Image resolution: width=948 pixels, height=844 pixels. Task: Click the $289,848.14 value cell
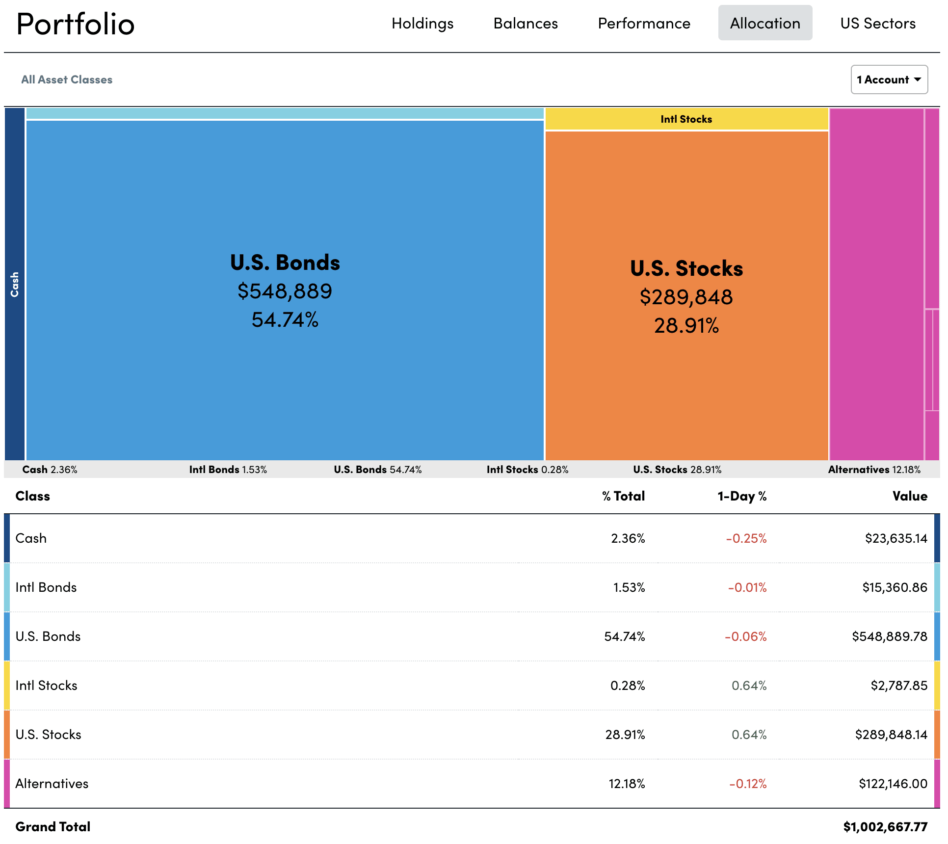tap(891, 735)
